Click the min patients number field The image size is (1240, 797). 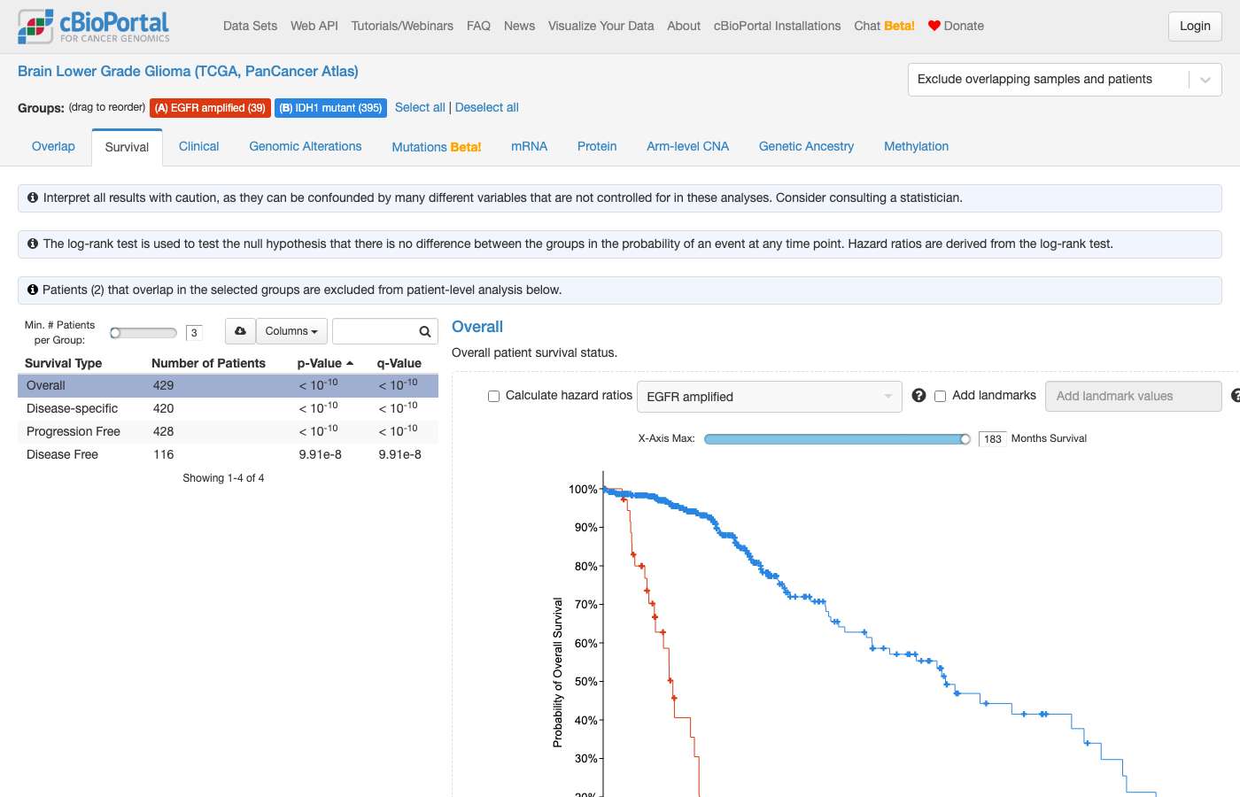[x=194, y=333]
